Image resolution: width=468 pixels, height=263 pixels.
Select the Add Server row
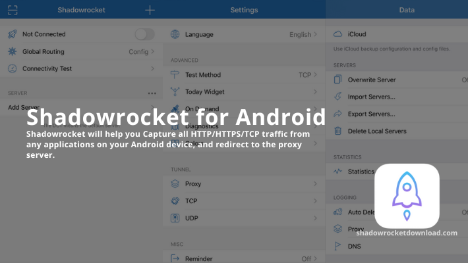click(81, 107)
